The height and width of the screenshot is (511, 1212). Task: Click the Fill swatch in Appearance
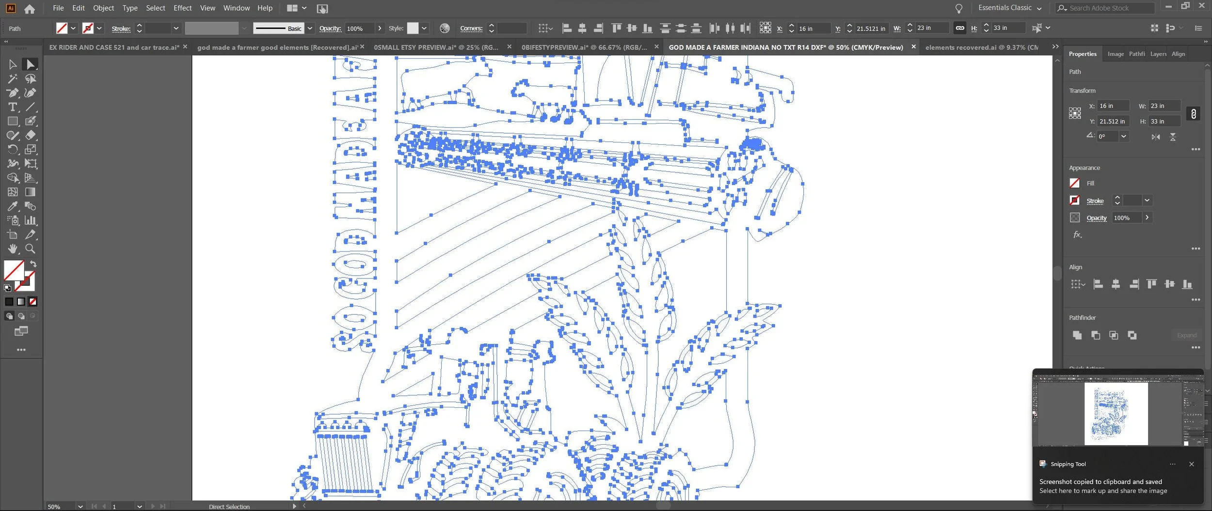point(1075,183)
